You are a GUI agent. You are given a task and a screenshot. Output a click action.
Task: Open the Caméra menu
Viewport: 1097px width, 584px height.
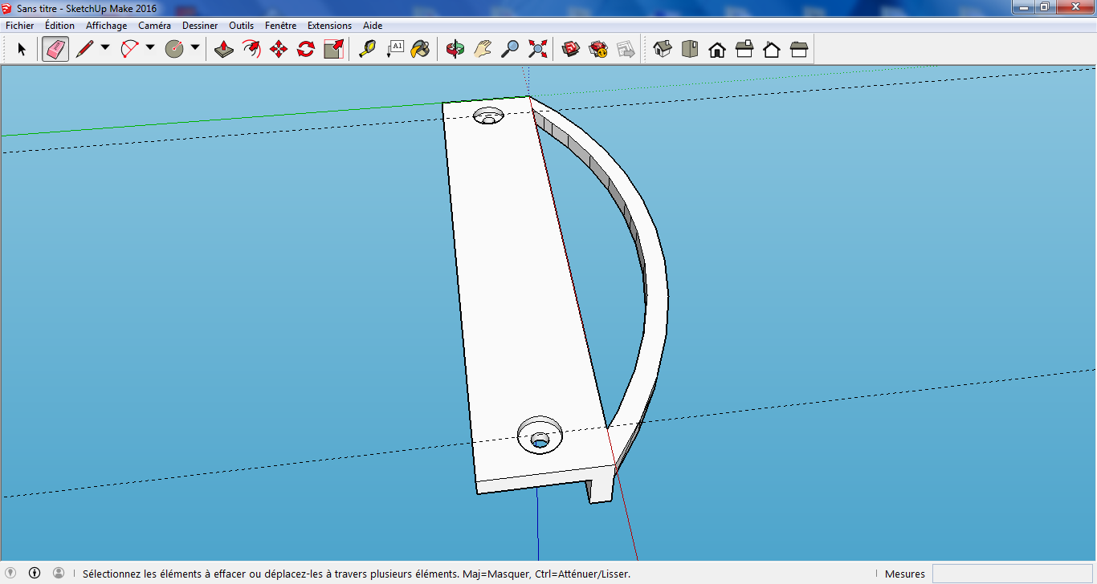[154, 26]
